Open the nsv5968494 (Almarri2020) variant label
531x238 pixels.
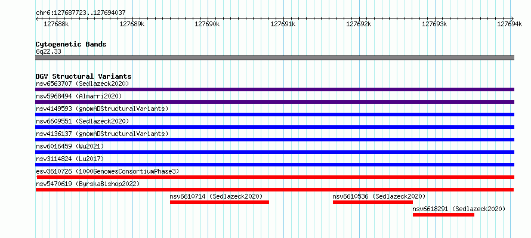click(x=79, y=96)
